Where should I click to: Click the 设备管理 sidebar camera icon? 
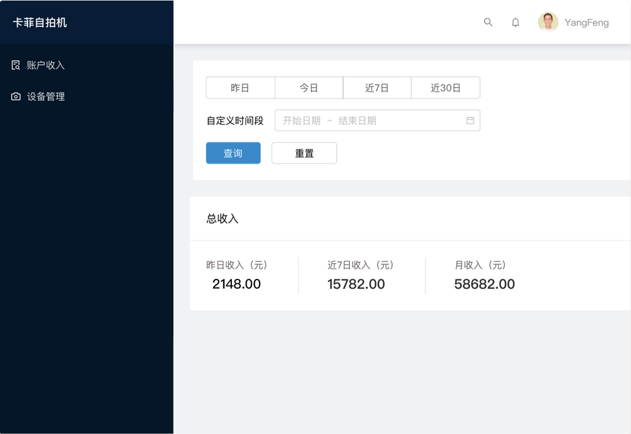[16, 96]
